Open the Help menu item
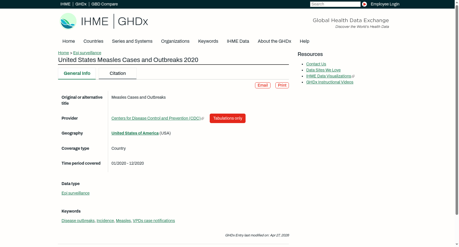 304,41
